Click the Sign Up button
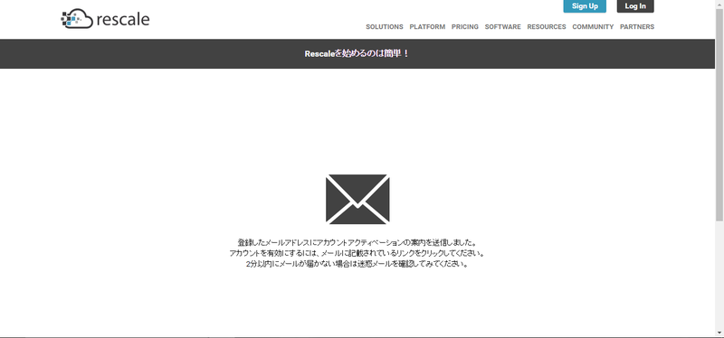Viewport: 724px width, 338px height. (x=585, y=6)
